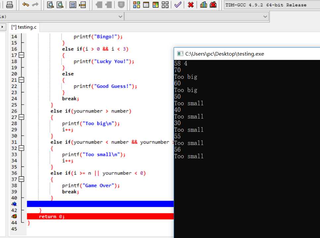Collapse the code block at line 17
This screenshot has width=320, height=238.
click(x=22, y=55)
